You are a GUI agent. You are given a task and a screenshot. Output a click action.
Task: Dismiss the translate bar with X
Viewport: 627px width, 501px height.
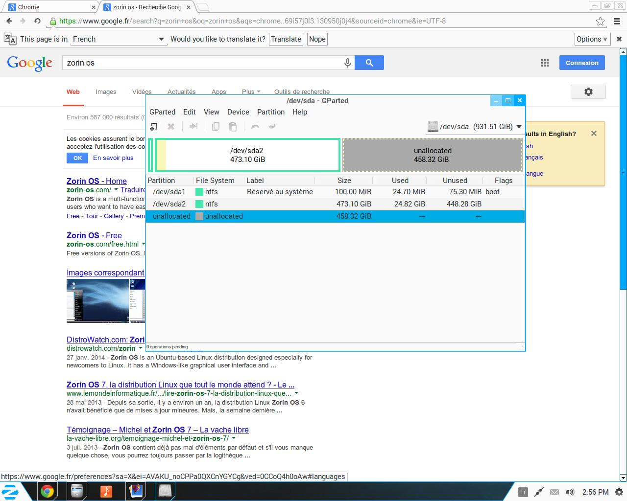click(x=619, y=39)
